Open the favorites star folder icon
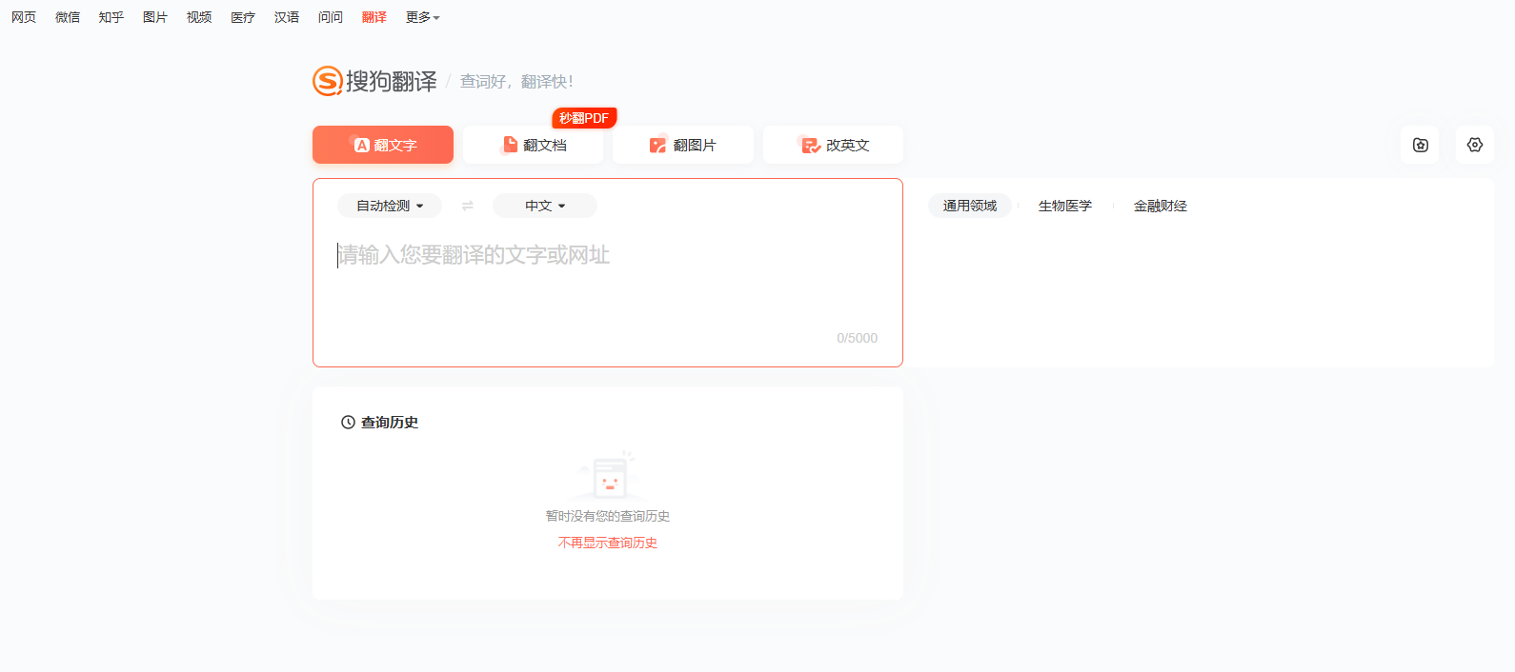The width and height of the screenshot is (1515, 672). (x=1421, y=145)
